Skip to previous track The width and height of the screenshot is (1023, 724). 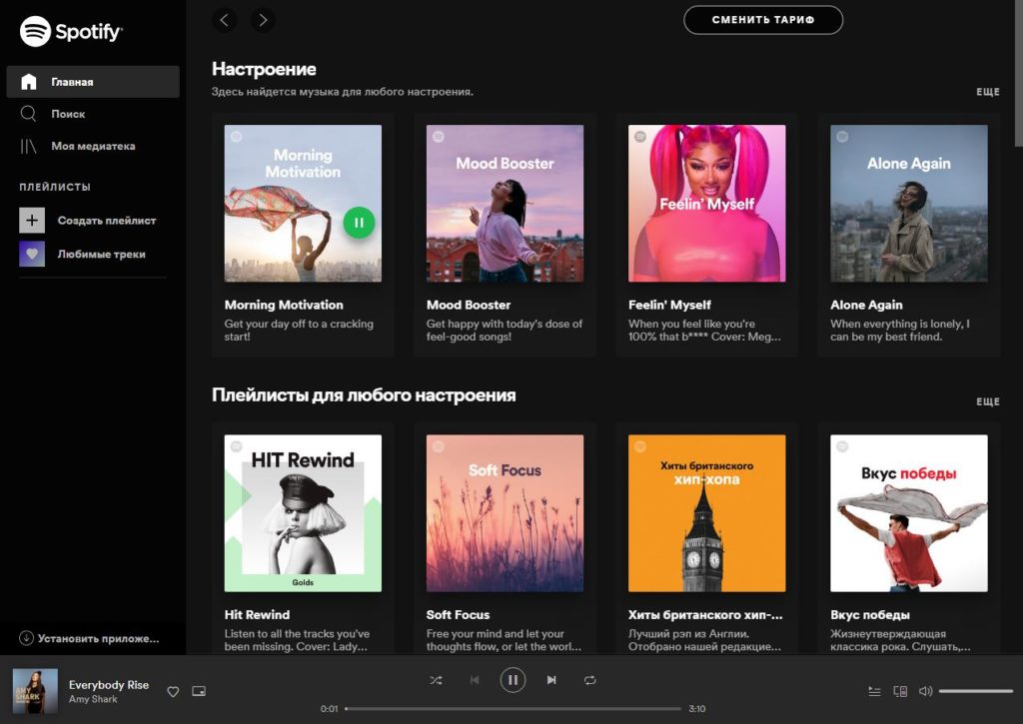coord(475,680)
